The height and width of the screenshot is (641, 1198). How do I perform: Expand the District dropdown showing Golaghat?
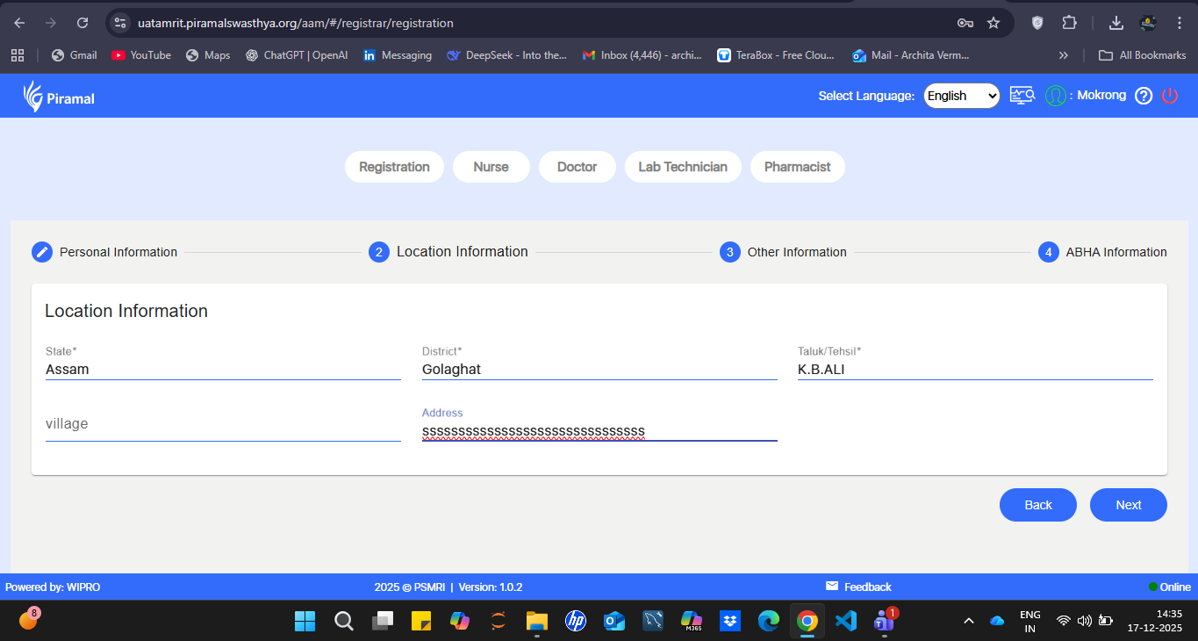pos(599,370)
